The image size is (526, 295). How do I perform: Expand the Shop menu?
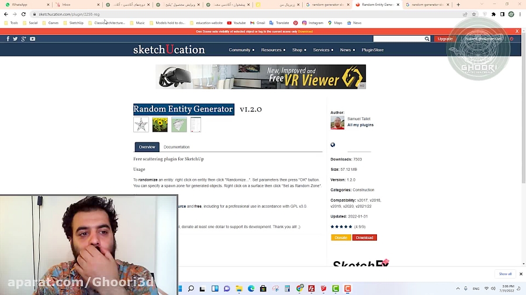[x=299, y=50]
